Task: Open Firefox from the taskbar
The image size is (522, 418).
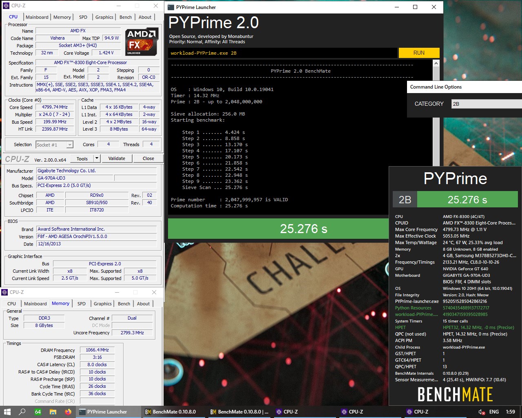Action: coord(68,412)
